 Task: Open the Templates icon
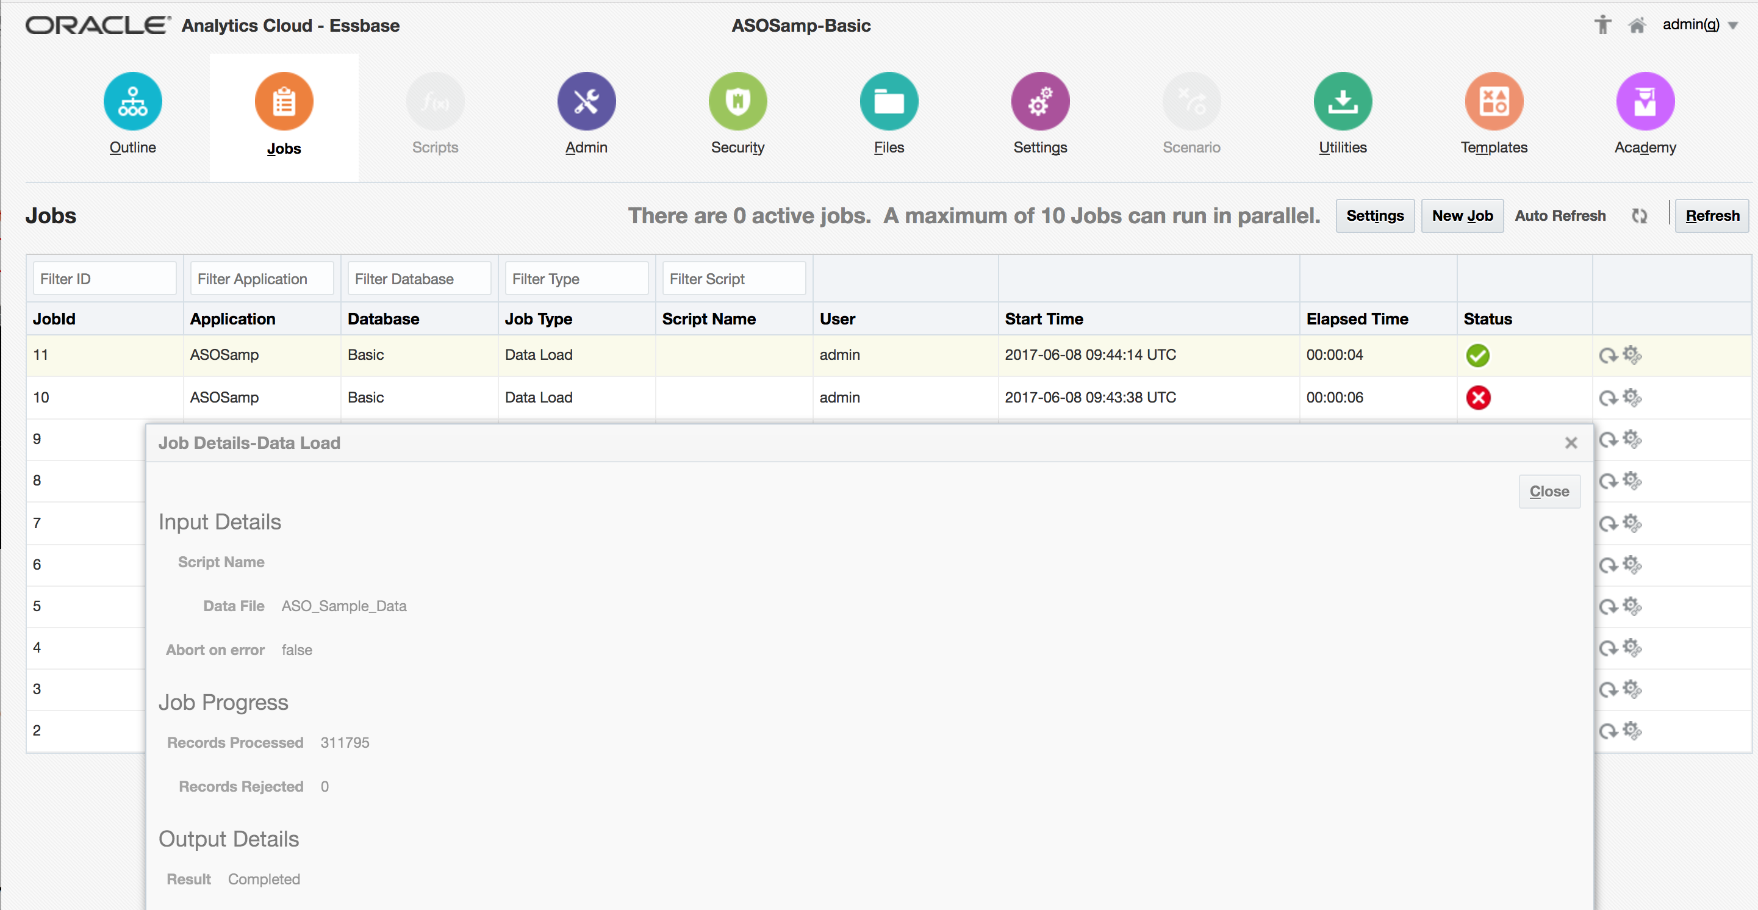[1493, 101]
